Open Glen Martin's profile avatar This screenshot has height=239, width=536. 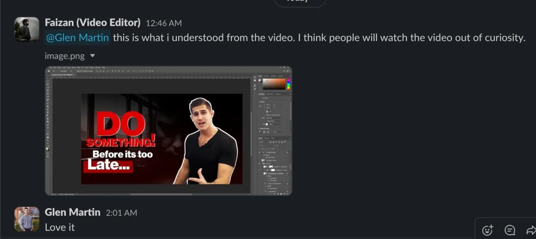(27, 219)
